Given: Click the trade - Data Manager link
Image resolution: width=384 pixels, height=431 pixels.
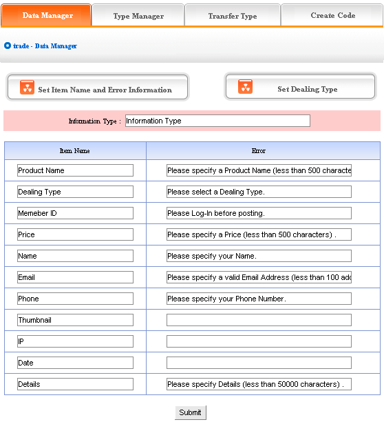Looking at the screenshot, I should pos(45,46).
